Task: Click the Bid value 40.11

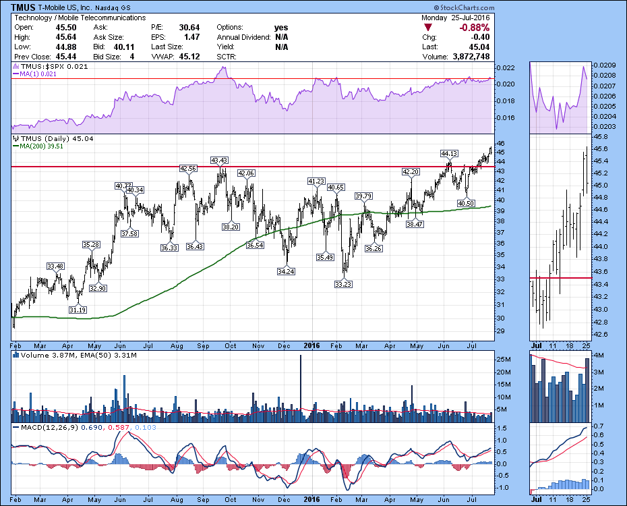Action: point(124,47)
